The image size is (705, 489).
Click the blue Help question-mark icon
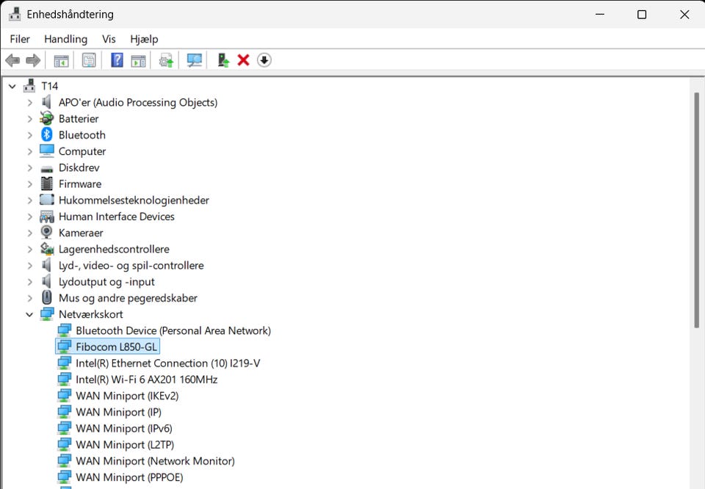coord(117,59)
